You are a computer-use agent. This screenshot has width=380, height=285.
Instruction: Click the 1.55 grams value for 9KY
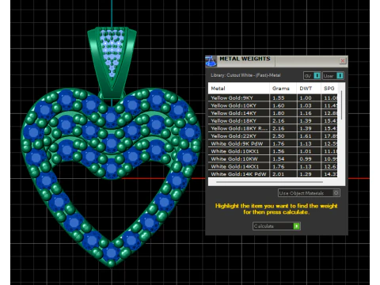tap(279, 97)
